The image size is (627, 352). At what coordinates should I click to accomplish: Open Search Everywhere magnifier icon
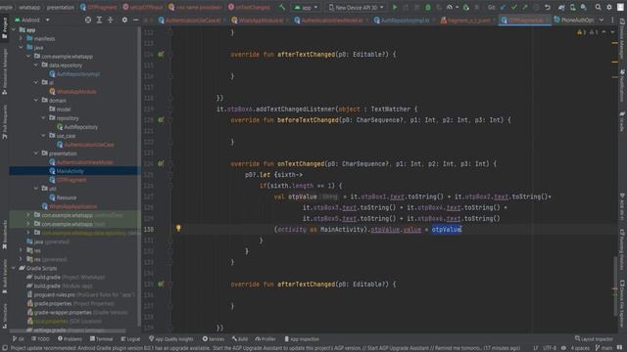[598, 7]
